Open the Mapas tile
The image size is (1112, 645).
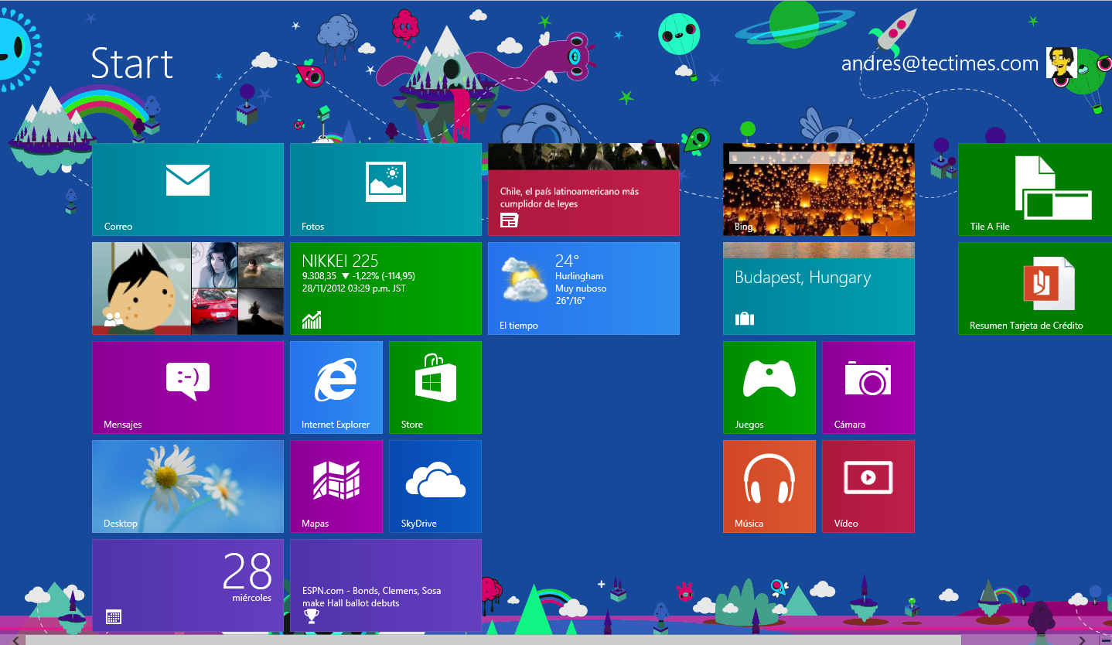tap(336, 486)
